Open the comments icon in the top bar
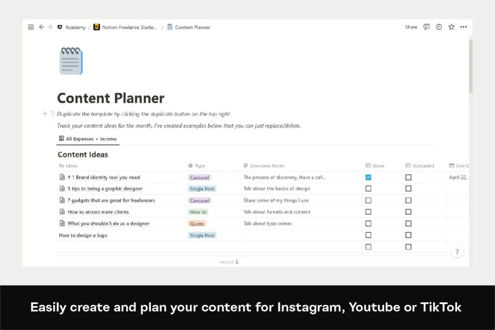The width and height of the screenshot is (495, 330). click(x=426, y=27)
